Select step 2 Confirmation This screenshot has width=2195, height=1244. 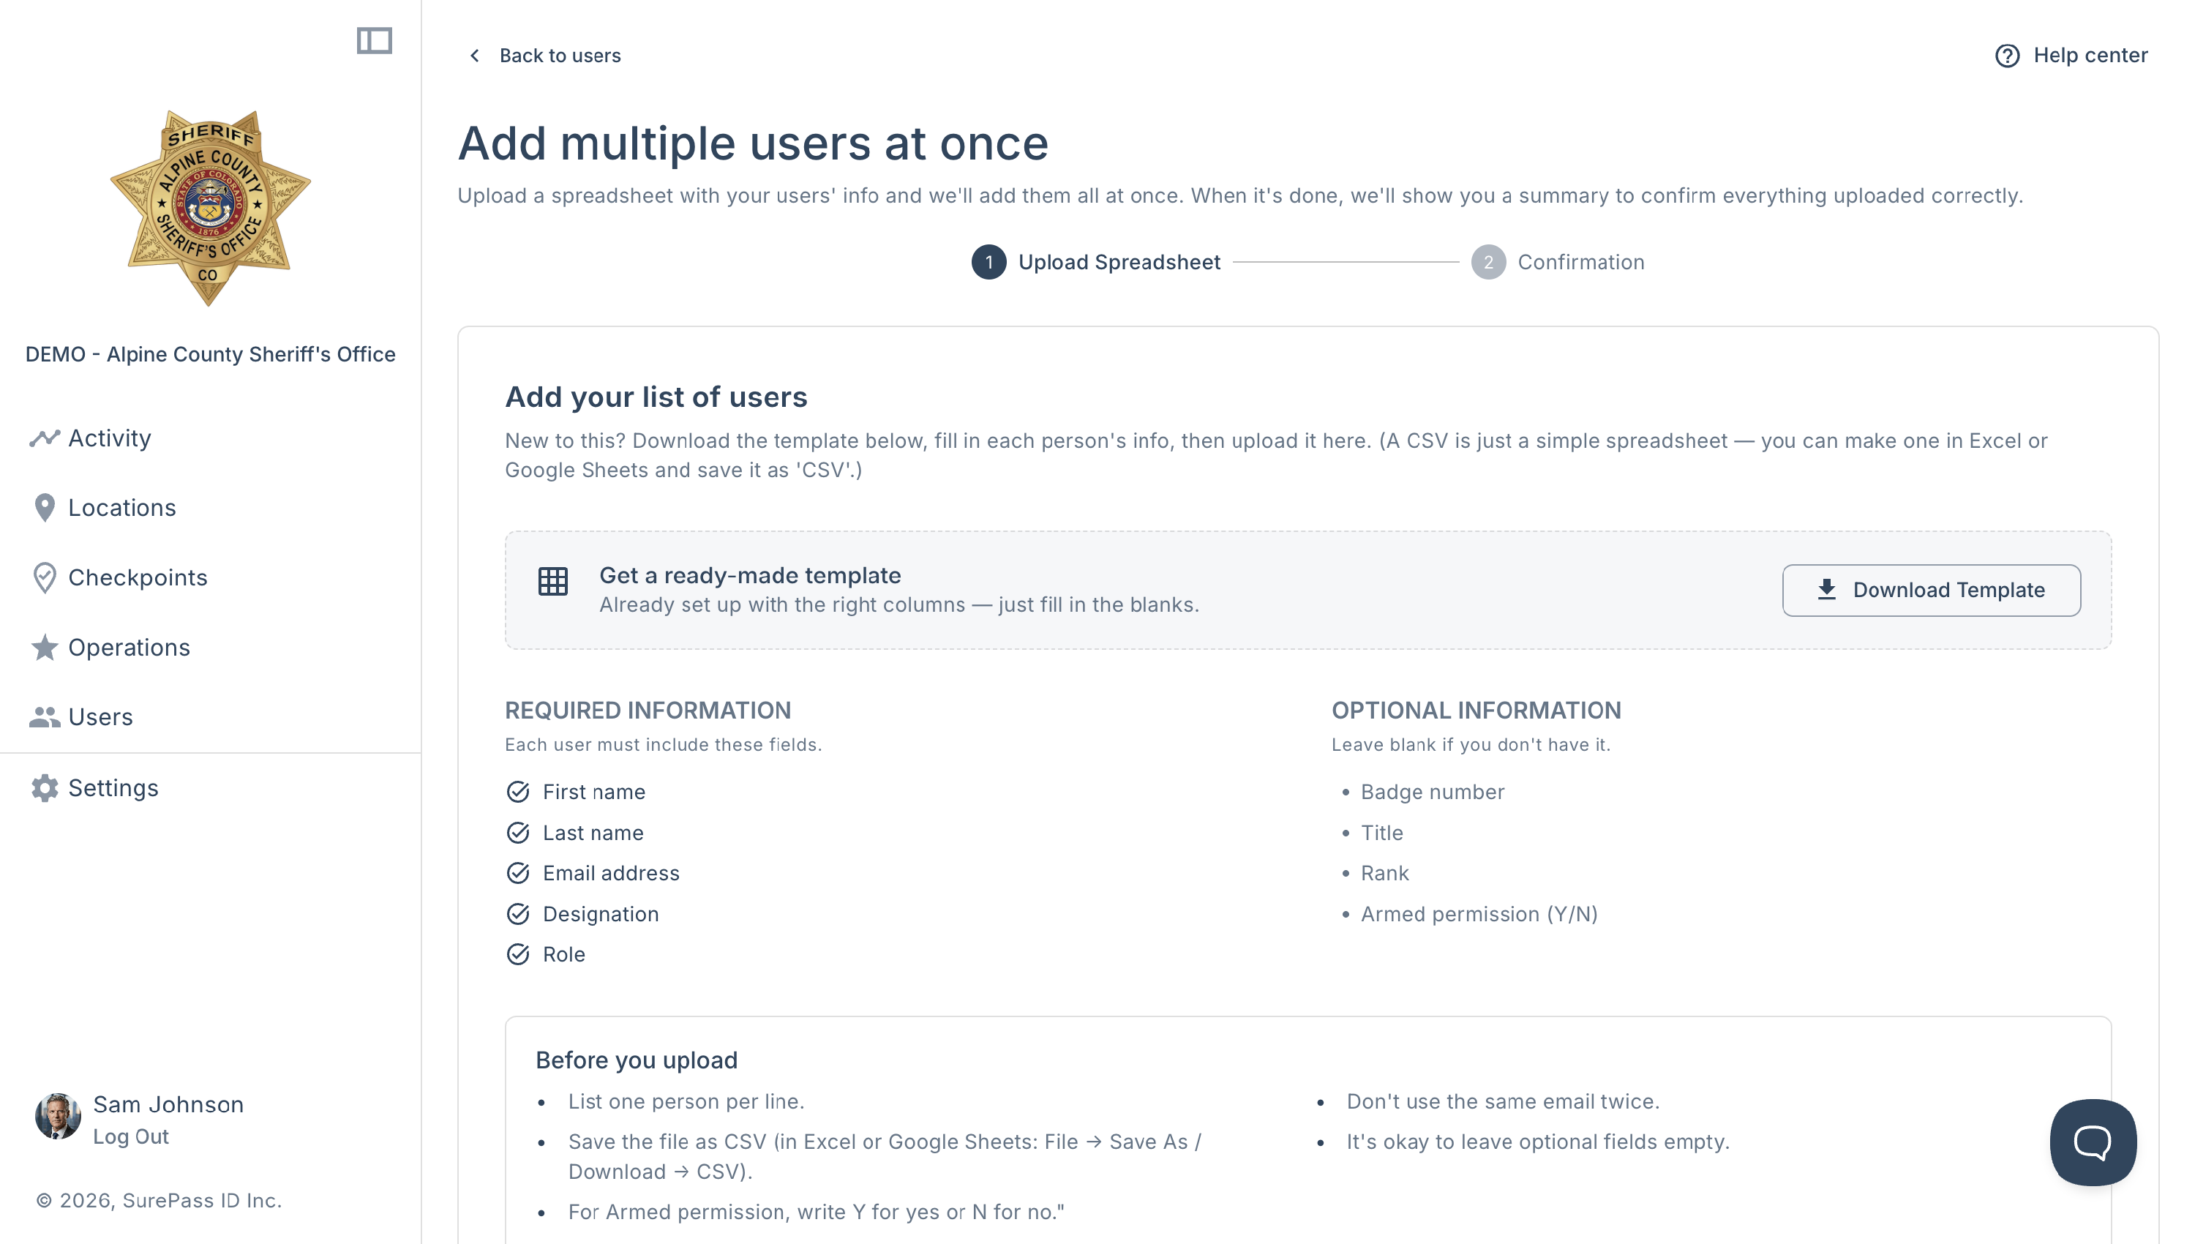[x=1557, y=262]
